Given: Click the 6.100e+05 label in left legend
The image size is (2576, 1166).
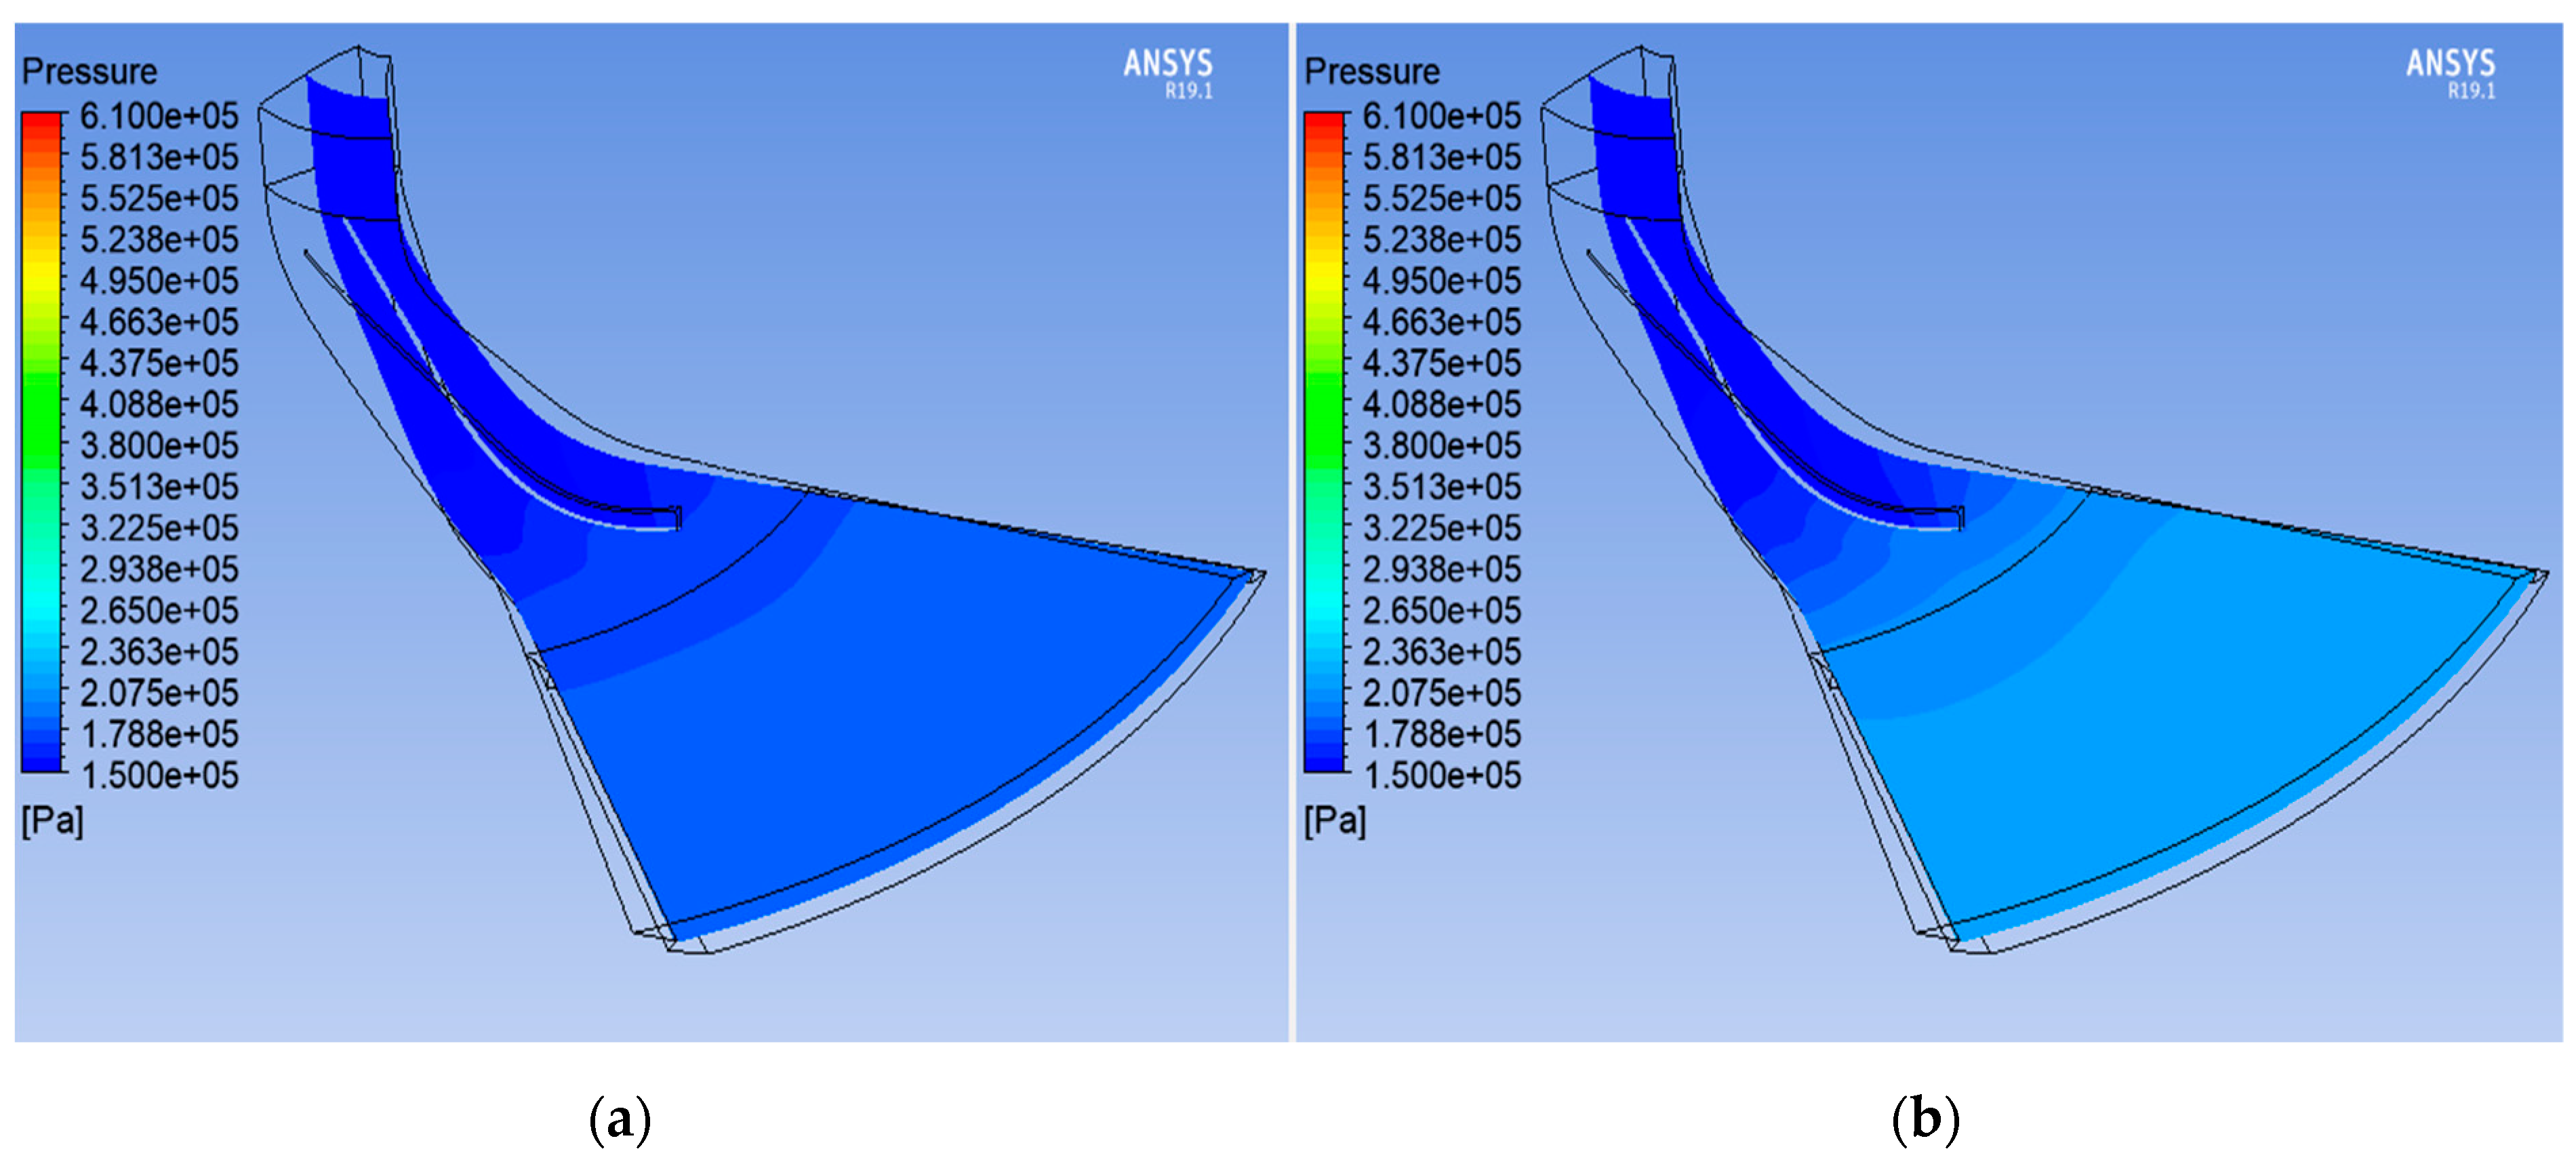Looking at the screenshot, I should 159,116.
